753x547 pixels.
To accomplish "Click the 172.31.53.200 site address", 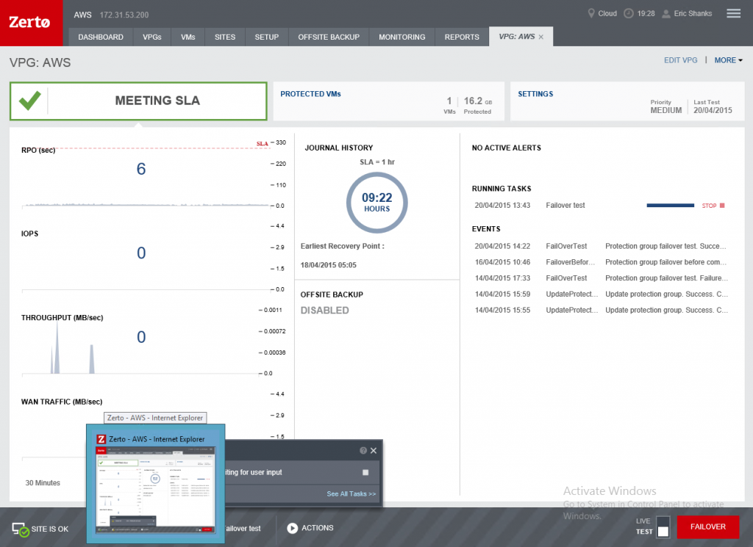I will tap(124, 15).
